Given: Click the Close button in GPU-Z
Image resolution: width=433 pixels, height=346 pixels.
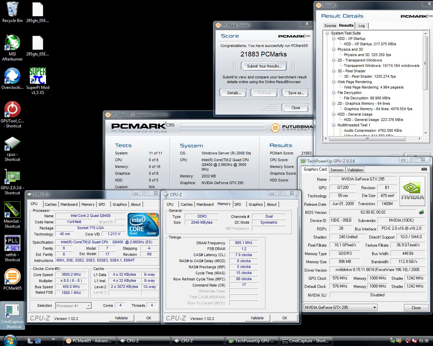Looking at the screenshot, I should click(x=416, y=307).
